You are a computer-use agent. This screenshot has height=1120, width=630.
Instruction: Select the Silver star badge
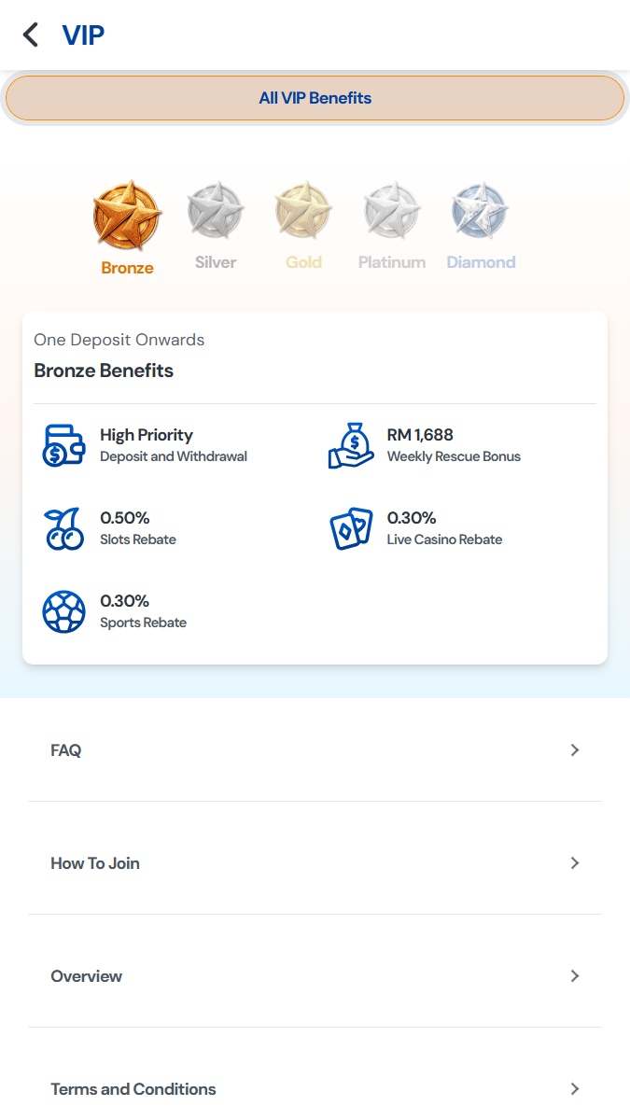tap(216, 211)
